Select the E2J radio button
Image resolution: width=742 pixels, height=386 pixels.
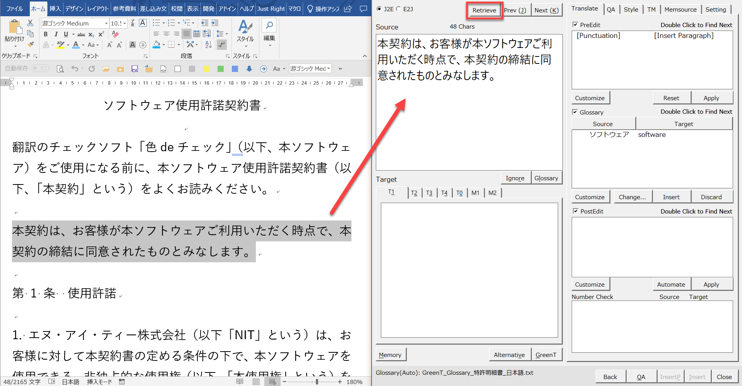(x=399, y=9)
